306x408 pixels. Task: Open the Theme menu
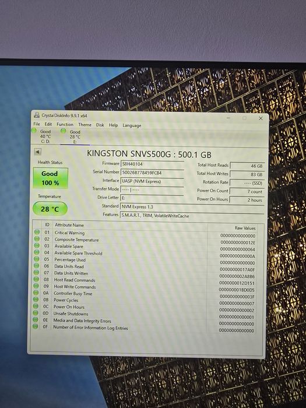(85, 125)
